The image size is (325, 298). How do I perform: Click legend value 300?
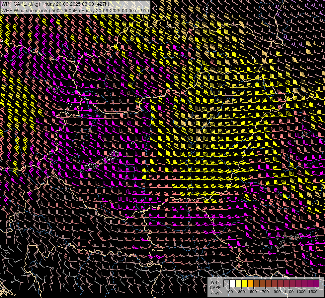click(241, 292)
